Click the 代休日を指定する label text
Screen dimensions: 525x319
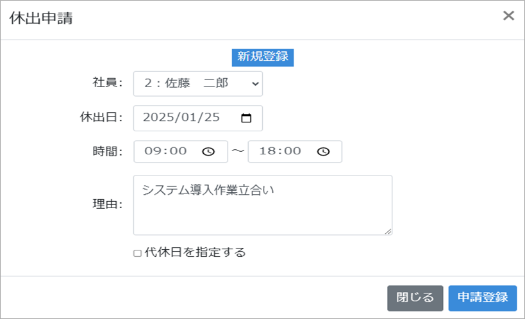[x=195, y=252]
